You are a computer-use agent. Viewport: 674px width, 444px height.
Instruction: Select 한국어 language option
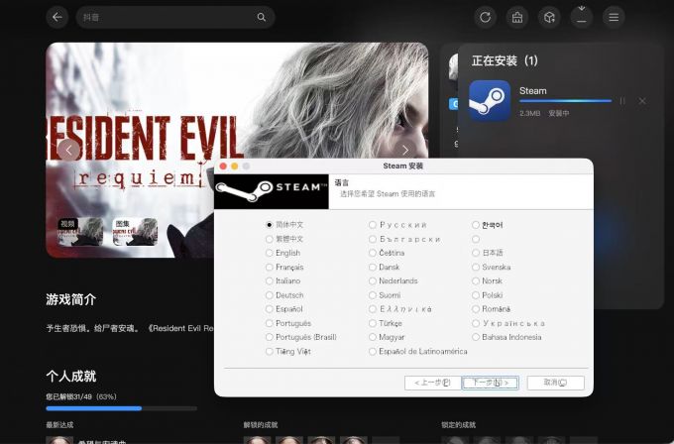[x=488, y=225]
